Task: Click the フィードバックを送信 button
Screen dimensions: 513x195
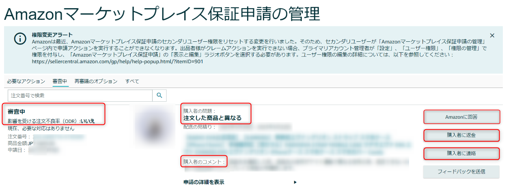Action: pos(461,171)
